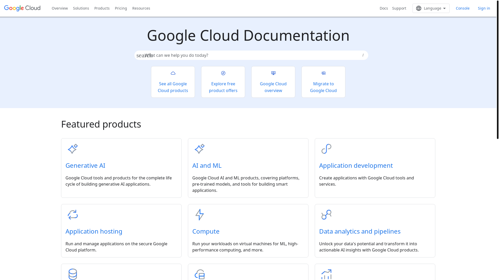
Task: Focus the documentation search field
Action: click(x=251, y=55)
